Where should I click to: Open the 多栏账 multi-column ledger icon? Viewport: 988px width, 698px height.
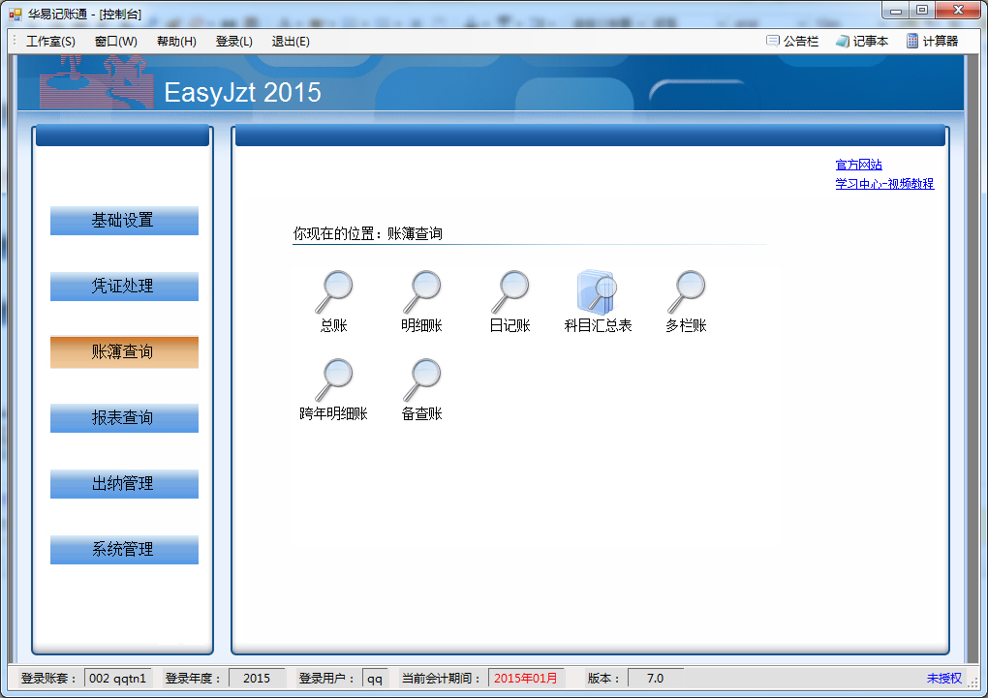point(686,291)
